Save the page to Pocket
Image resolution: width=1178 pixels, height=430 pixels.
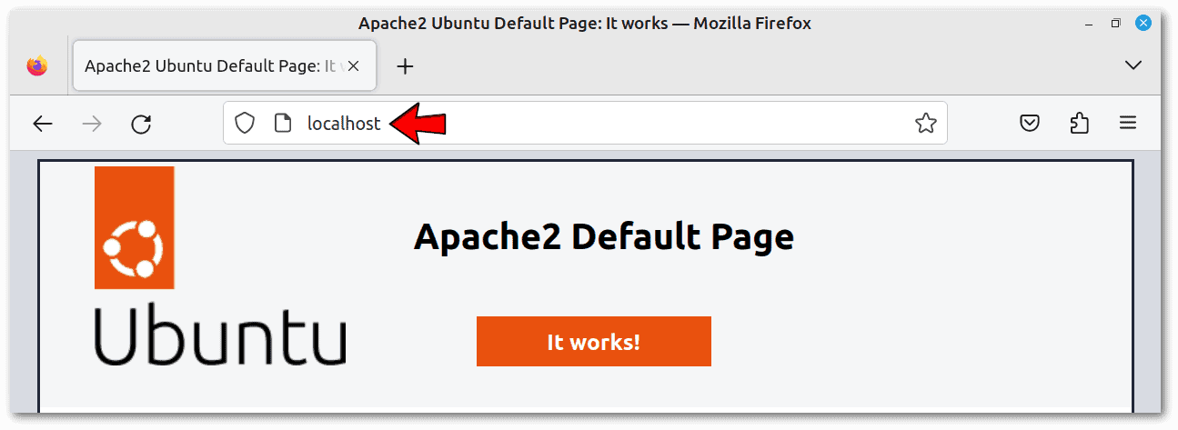(1029, 124)
